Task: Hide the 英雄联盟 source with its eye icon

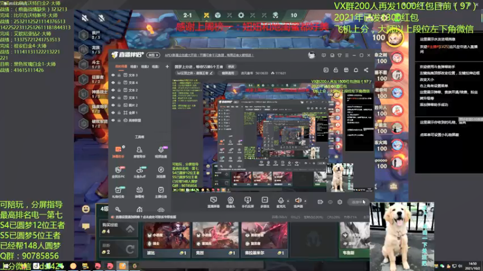Action: click(x=113, y=120)
